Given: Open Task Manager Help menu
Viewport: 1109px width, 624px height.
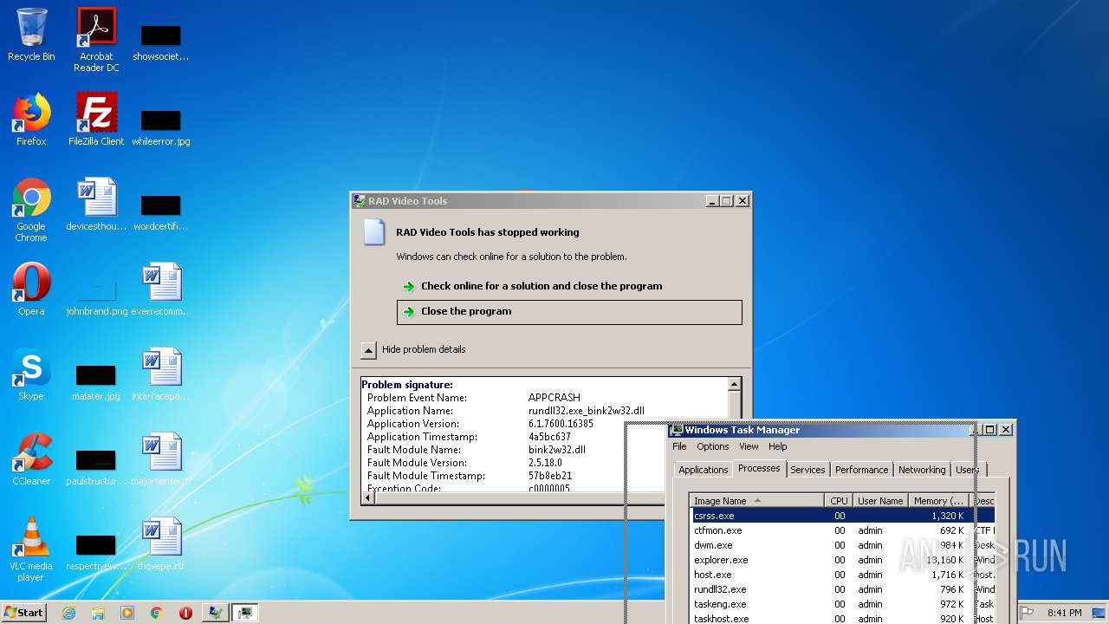Looking at the screenshot, I should [778, 446].
